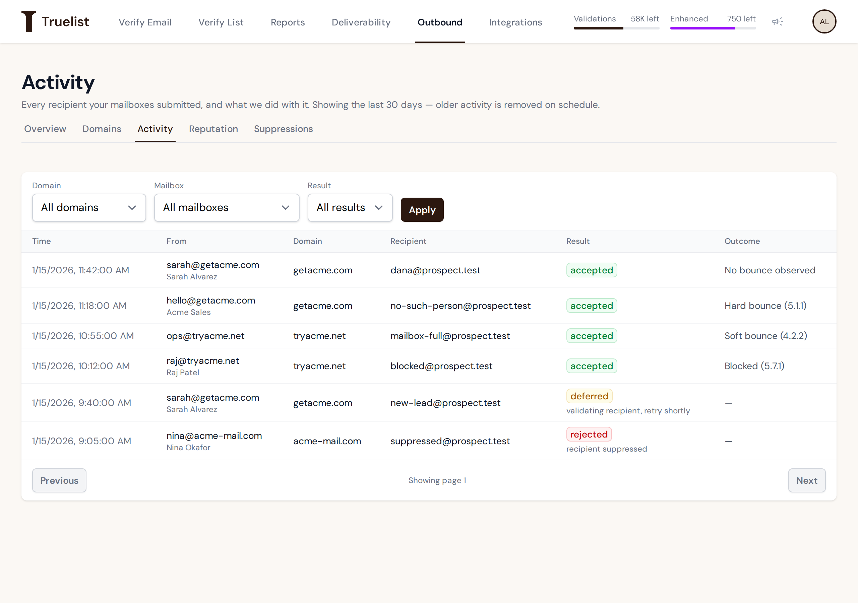
Task: Open Reports in top navigation
Action: 287,22
